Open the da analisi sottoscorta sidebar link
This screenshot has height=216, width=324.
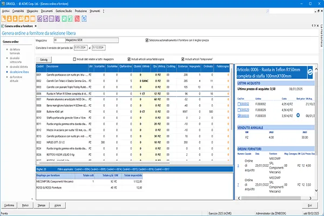click(16, 60)
